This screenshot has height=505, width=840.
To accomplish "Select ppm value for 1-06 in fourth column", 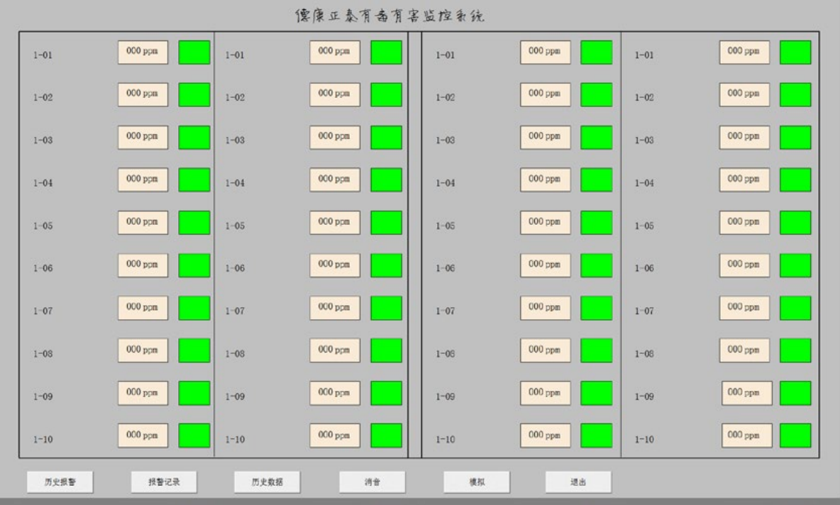I will point(744,265).
